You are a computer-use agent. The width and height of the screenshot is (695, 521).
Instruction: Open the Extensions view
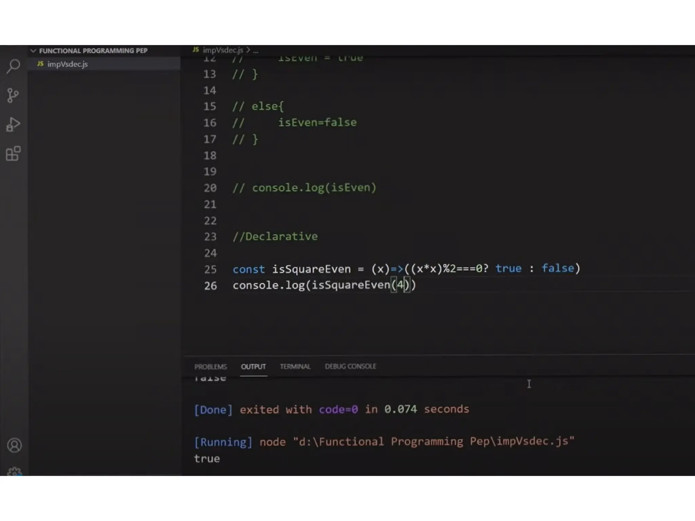tap(13, 154)
